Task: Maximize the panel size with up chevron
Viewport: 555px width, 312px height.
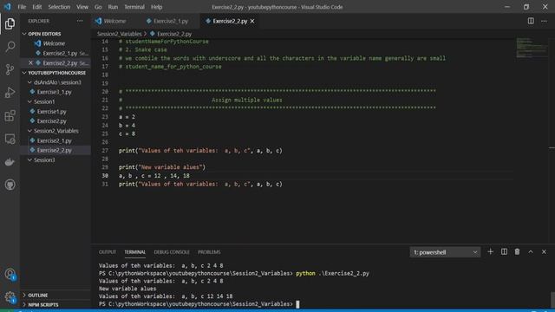Action: (x=531, y=252)
